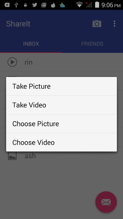Tap the weather icon in the status bar
Image resolution: width=123 pixels, height=219 pixels.
62,5
